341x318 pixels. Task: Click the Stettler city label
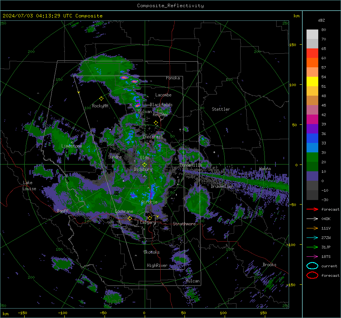pos(221,109)
